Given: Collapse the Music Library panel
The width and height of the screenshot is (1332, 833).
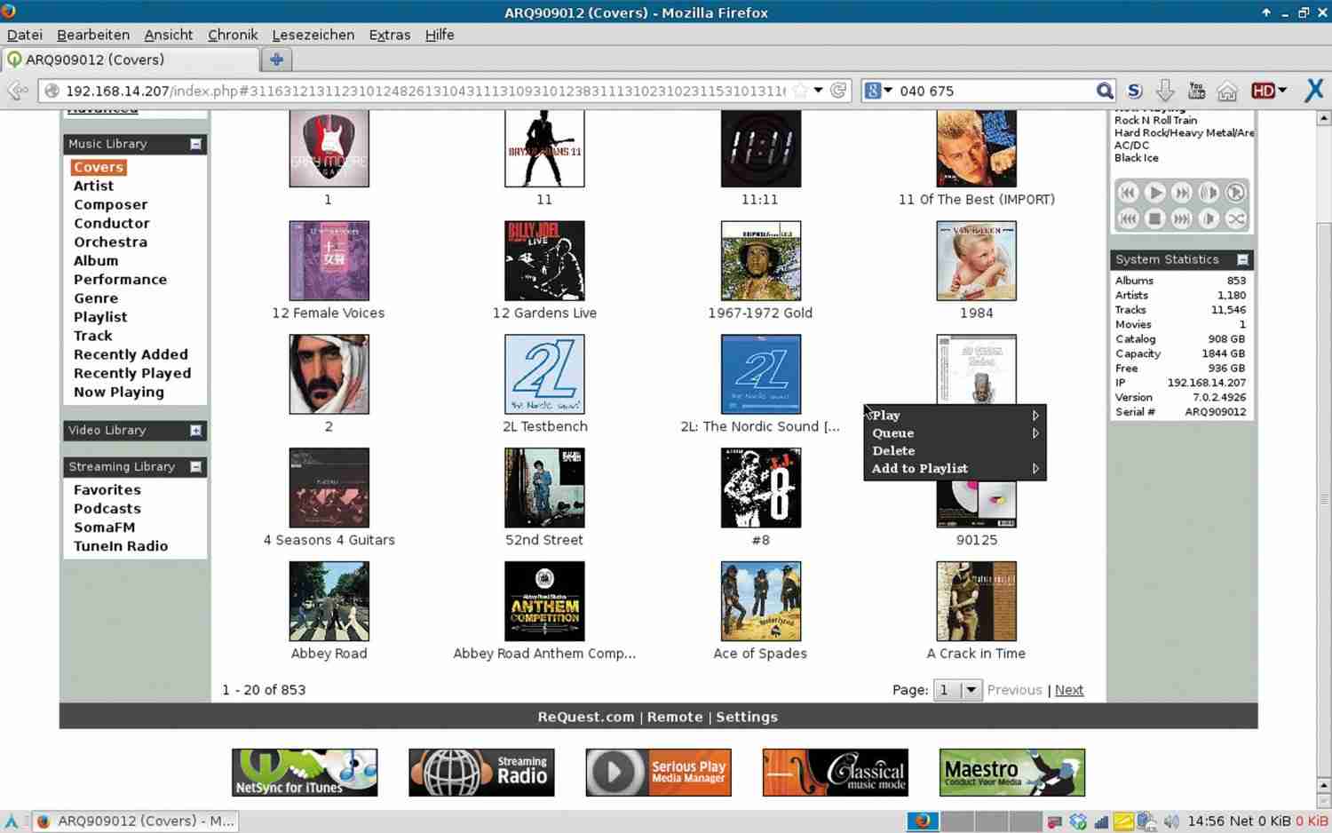Looking at the screenshot, I should tap(195, 144).
